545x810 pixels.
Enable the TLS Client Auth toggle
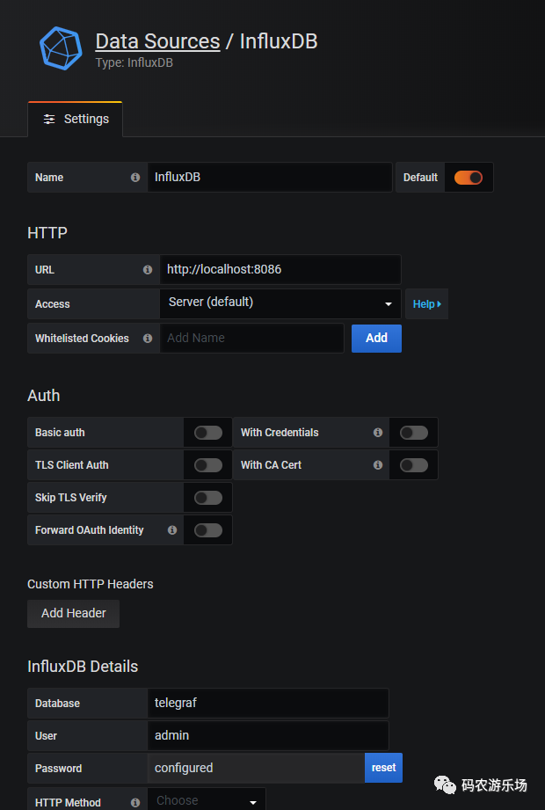tap(208, 465)
